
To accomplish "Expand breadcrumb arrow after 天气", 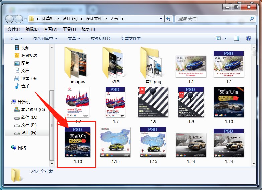I will 122,19.
